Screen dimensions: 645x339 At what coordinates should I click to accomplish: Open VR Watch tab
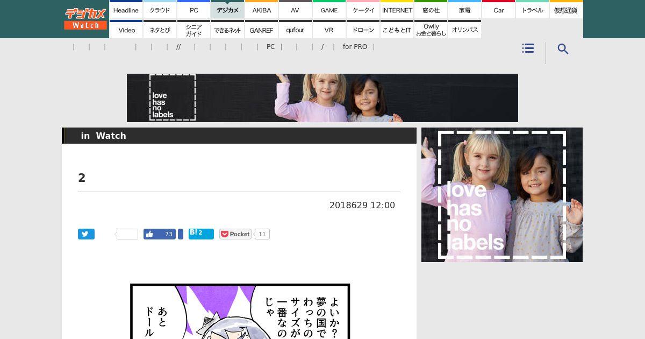tap(329, 30)
